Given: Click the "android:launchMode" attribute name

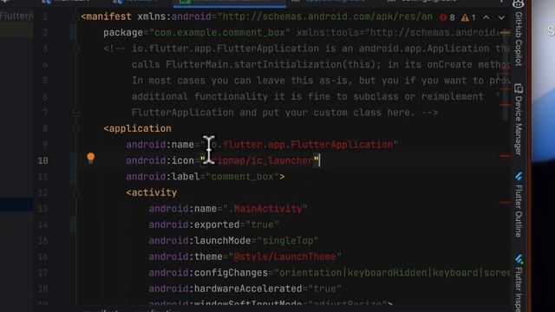Looking at the screenshot, I should 199,241.
